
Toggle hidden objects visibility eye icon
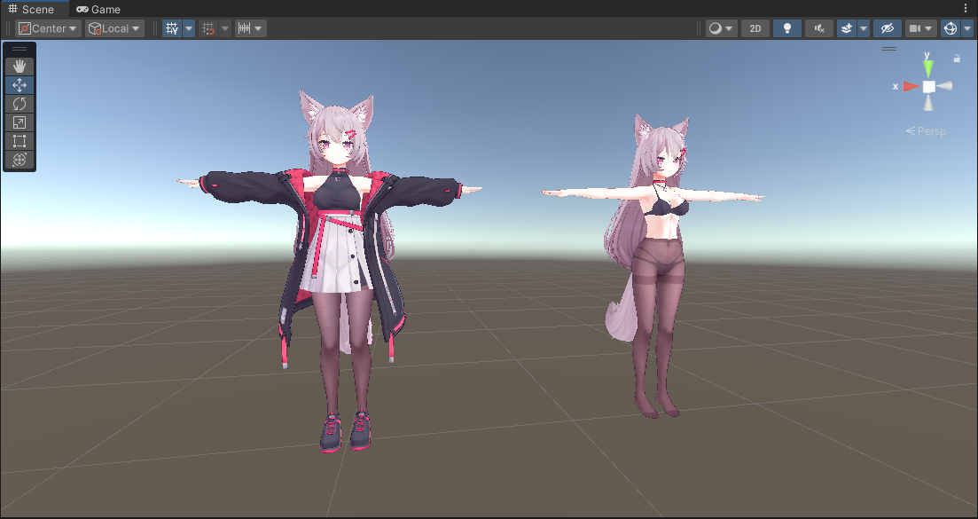tap(887, 28)
